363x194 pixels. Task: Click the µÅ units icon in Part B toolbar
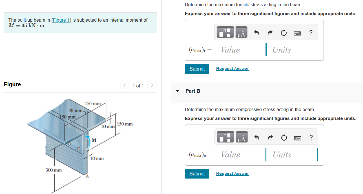(x=242, y=137)
